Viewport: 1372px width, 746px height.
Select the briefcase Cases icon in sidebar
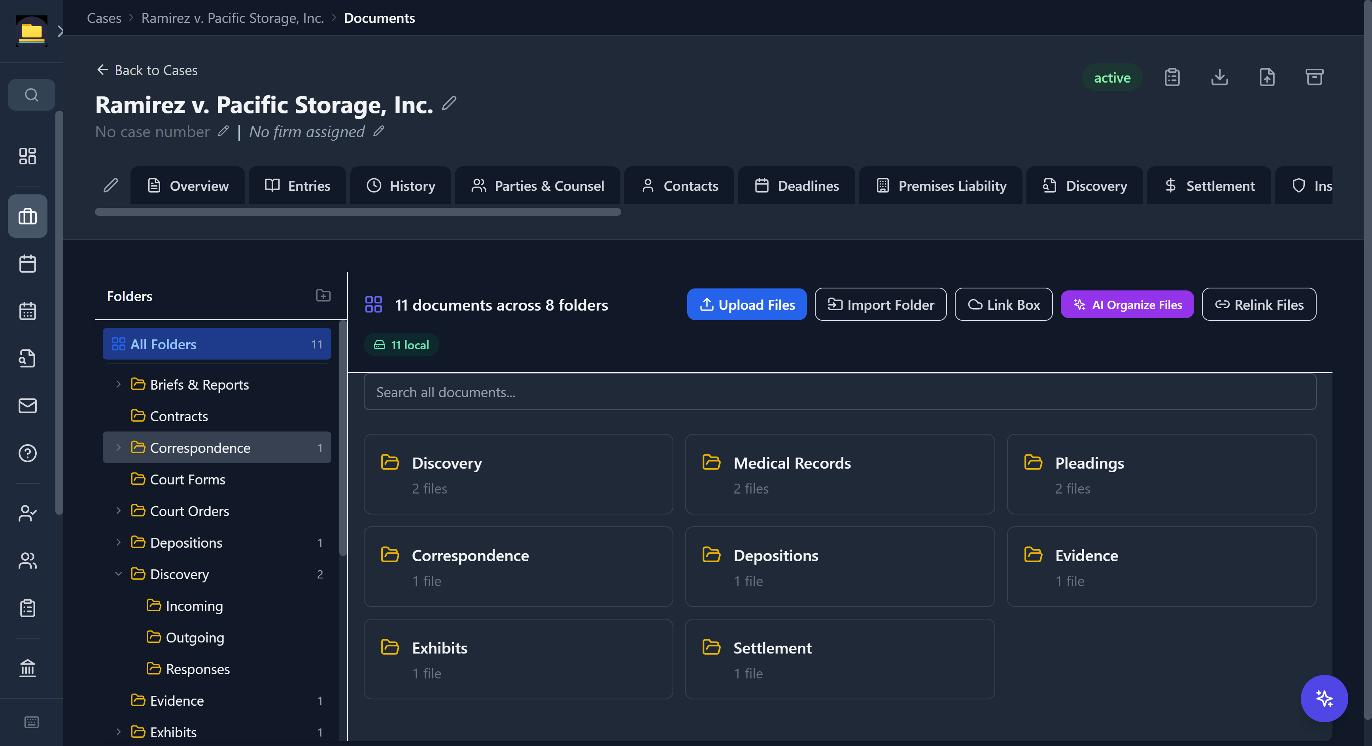(28, 216)
